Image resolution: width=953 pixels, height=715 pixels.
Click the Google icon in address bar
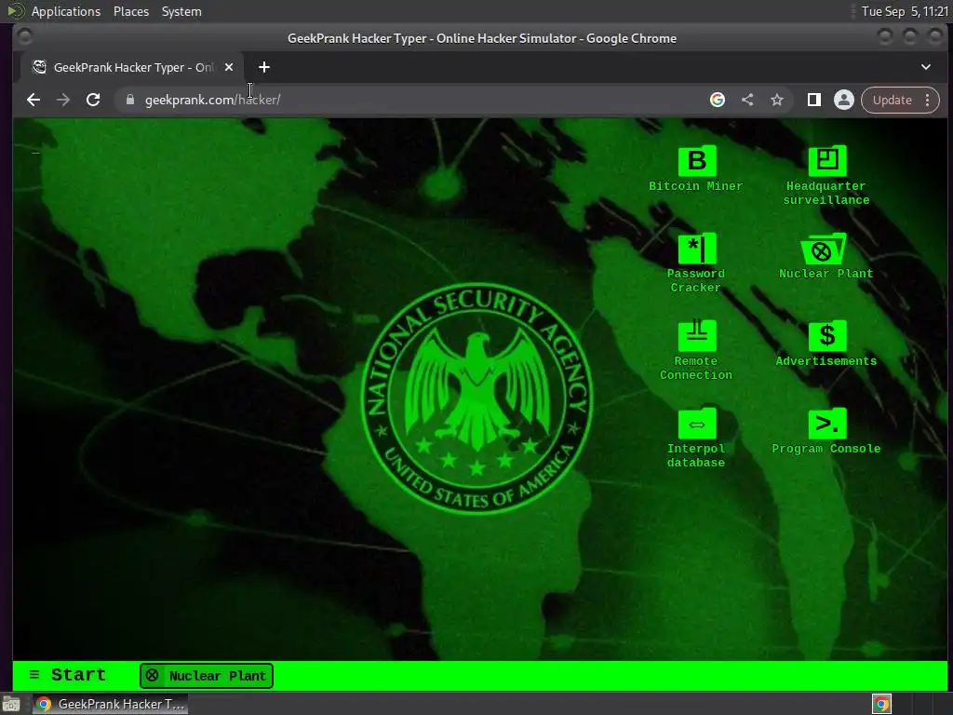[x=718, y=100]
